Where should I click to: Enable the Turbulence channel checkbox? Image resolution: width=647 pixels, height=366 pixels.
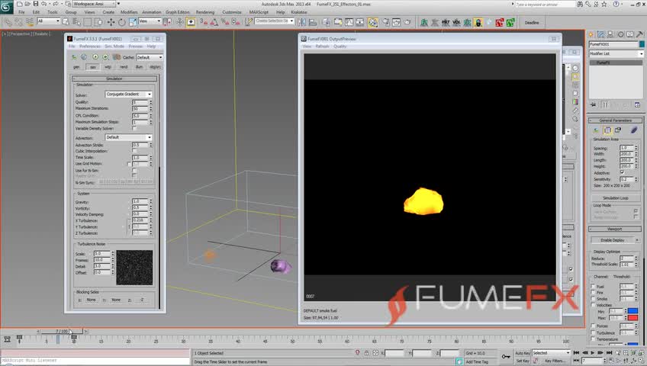click(593, 332)
